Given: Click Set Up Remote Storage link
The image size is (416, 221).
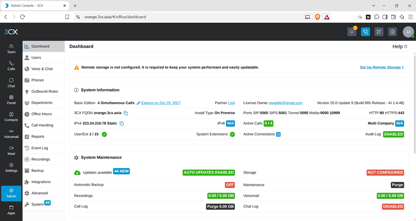Looking at the screenshot, I should [x=382, y=67].
